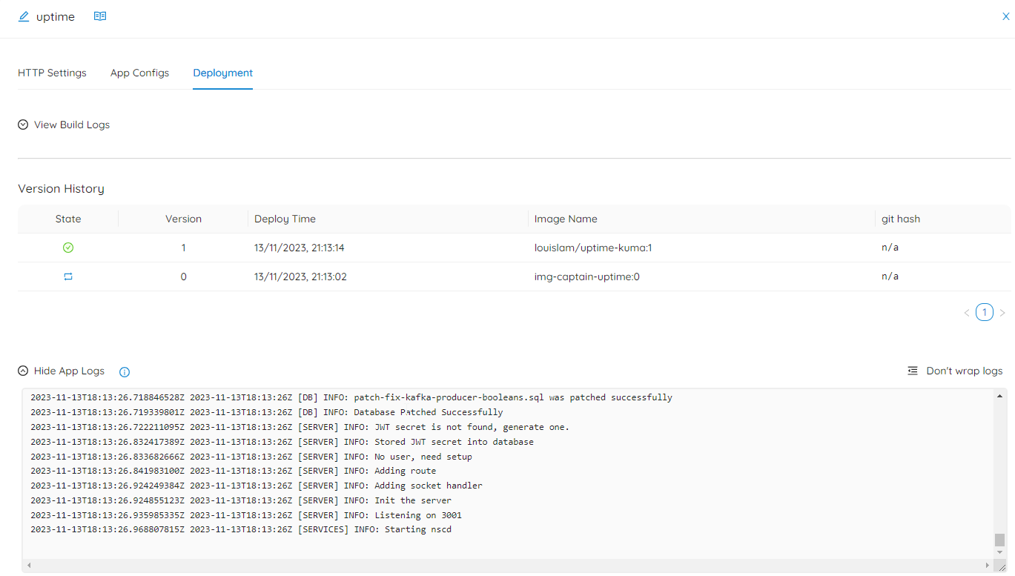
Task: Select version 1 link in Version History
Action: 183,247
